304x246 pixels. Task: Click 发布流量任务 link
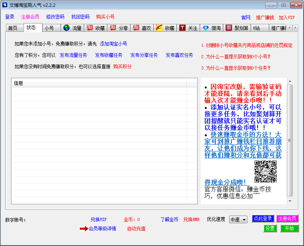point(73,55)
